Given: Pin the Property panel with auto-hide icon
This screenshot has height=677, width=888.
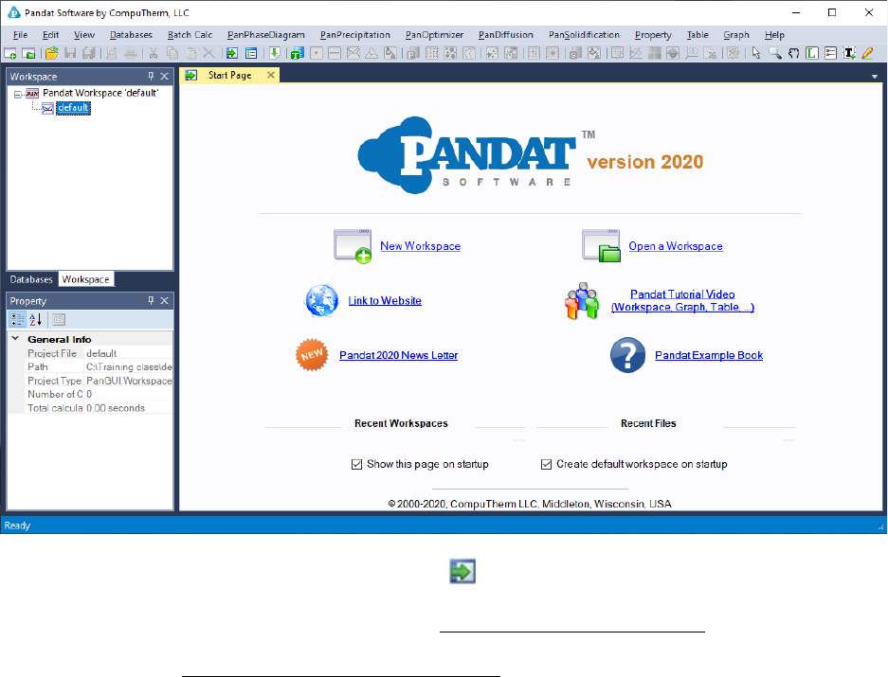Looking at the screenshot, I should (151, 300).
